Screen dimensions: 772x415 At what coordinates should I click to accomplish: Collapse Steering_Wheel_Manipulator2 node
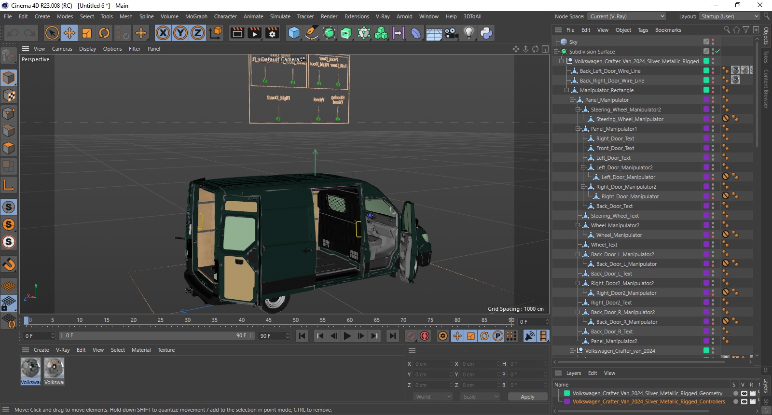578,110
